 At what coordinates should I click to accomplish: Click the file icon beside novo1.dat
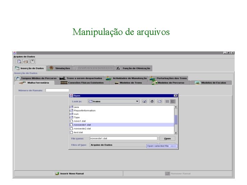click(71, 121)
